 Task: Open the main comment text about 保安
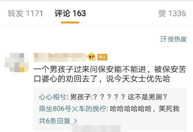pos(110,74)
